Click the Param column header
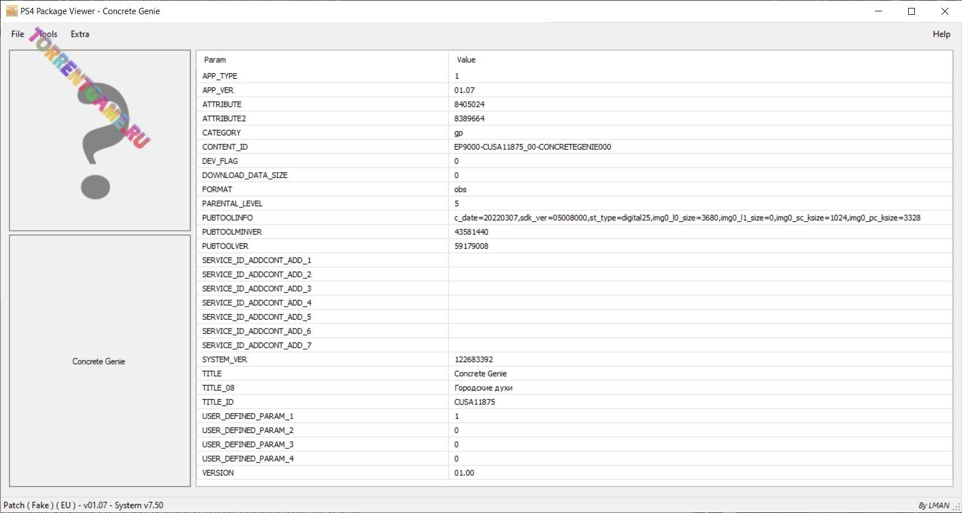 (215, 60)
